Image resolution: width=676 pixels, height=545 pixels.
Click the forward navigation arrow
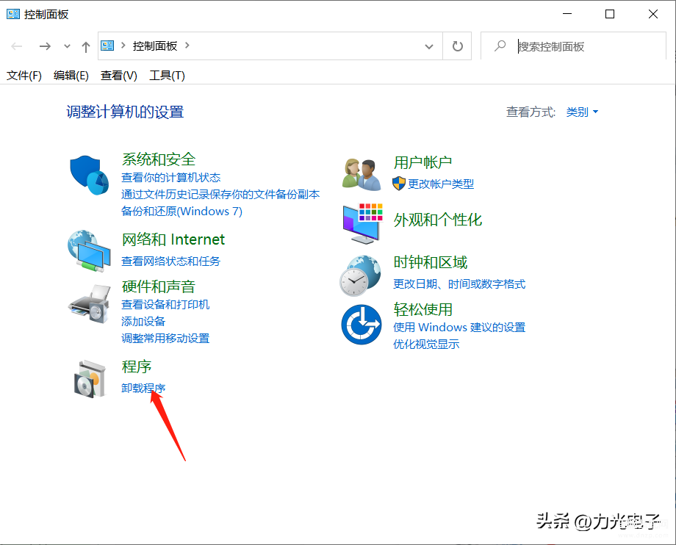[45, 46]
